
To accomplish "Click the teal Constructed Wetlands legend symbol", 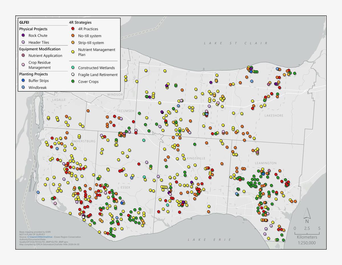I will click(73, 68).
